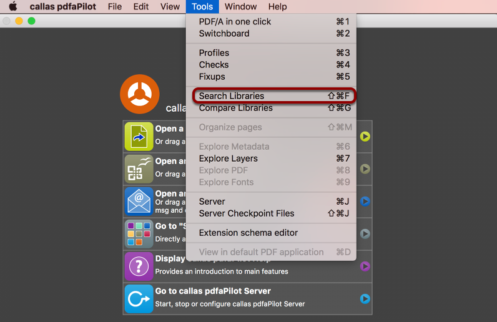Select Checks menu entry
The image size is (497, 322).
pos(272,65)
